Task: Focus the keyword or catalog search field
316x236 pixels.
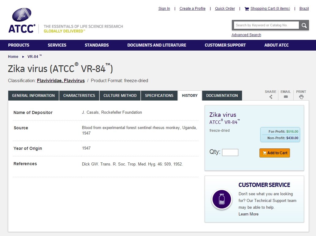Action: click(266, 25)
